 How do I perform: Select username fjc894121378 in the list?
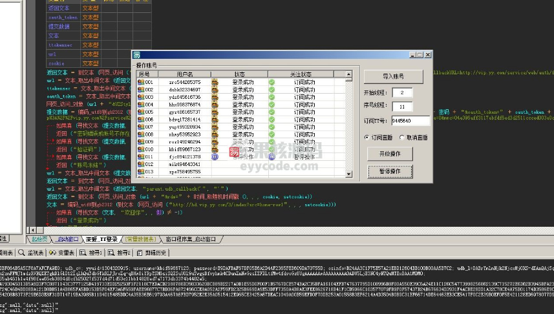click(185, 157)
